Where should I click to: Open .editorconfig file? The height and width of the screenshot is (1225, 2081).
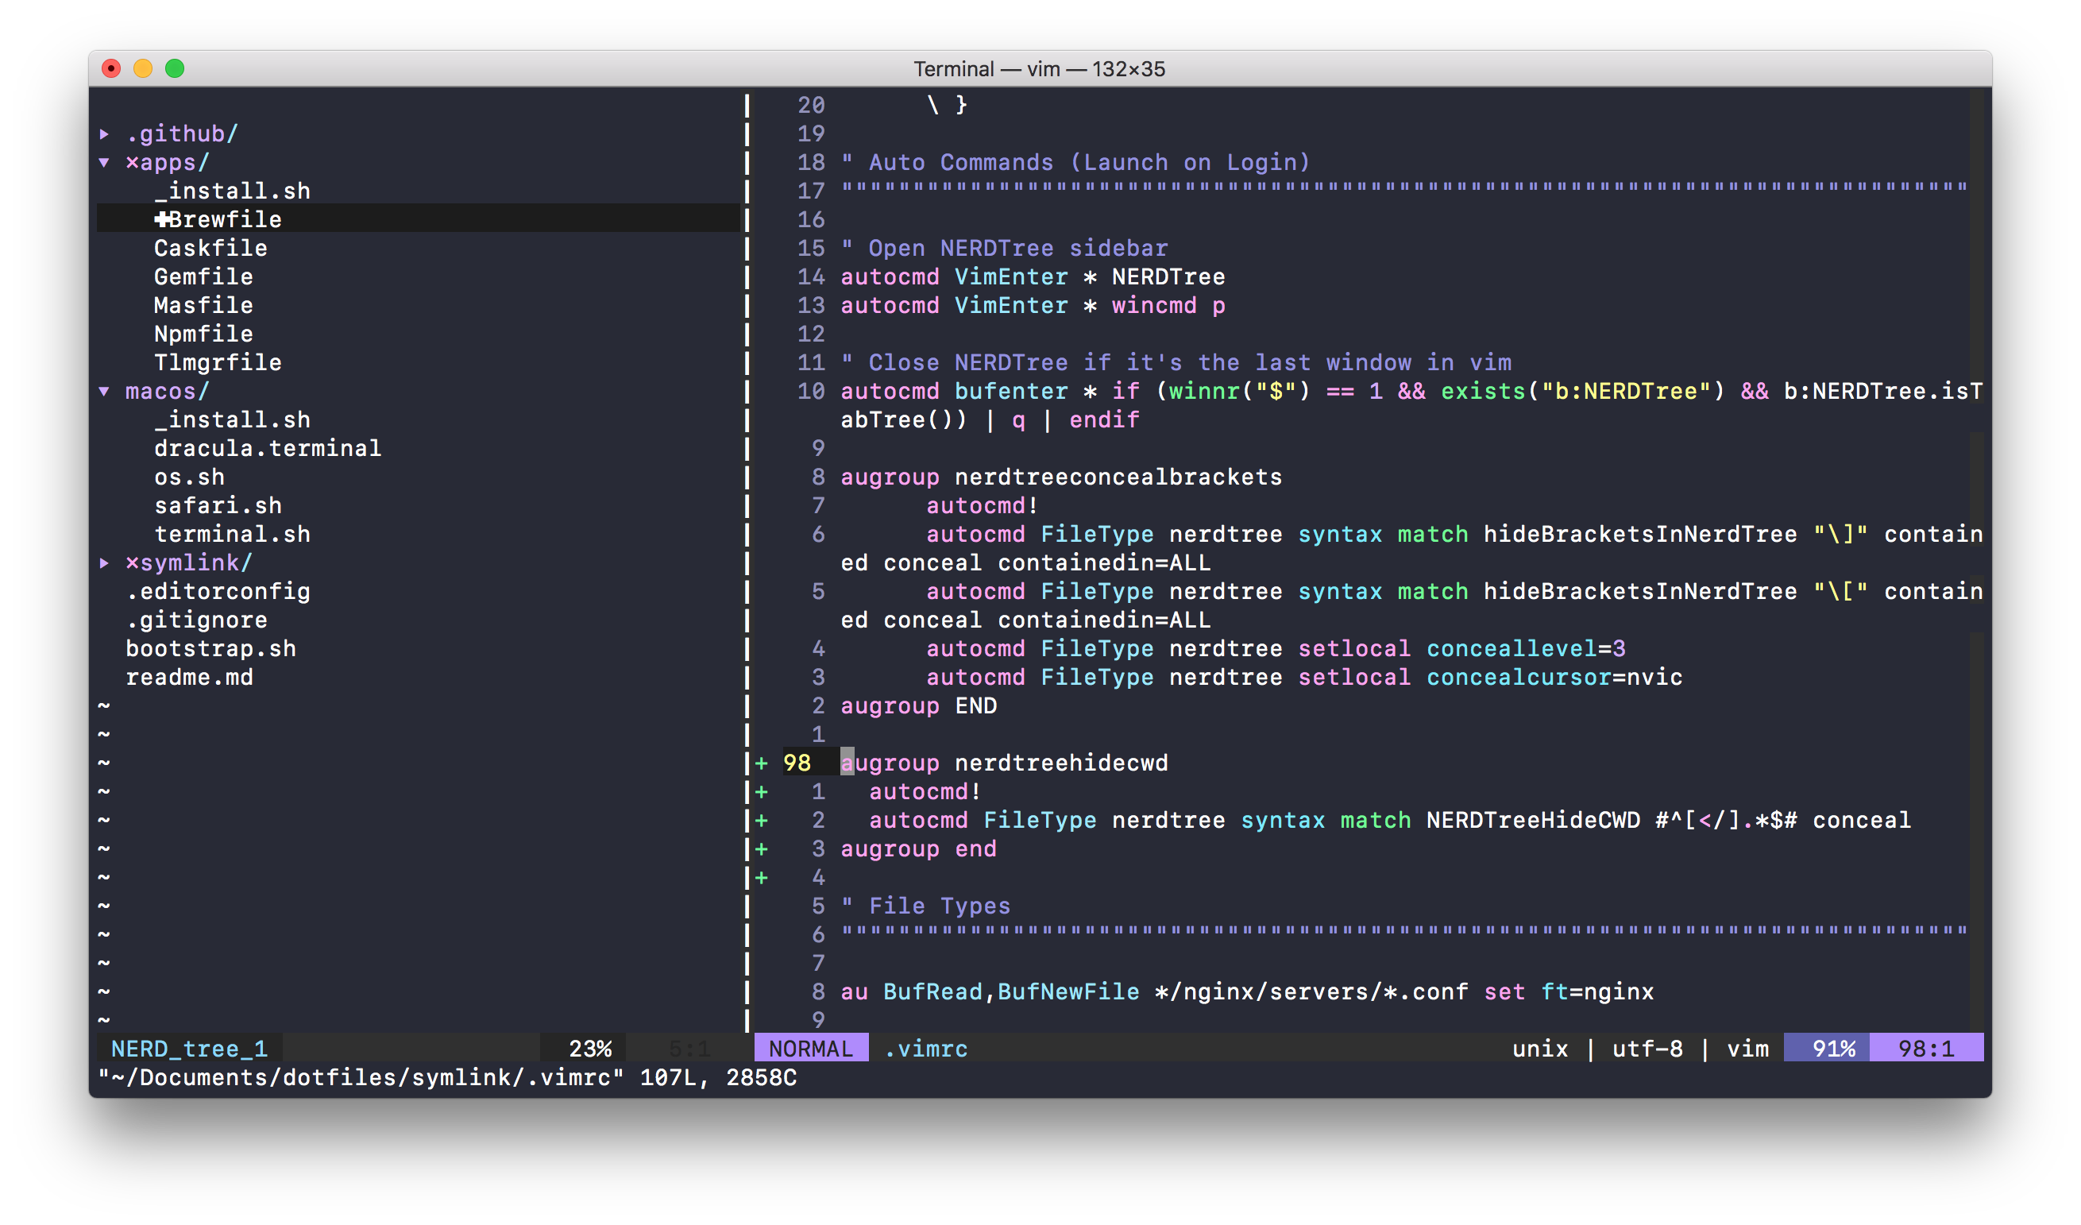click(x=218, y=591)
